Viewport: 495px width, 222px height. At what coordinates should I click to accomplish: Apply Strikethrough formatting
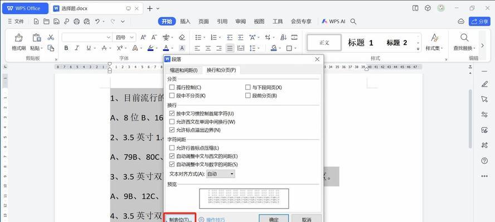(x=104, y=48)
